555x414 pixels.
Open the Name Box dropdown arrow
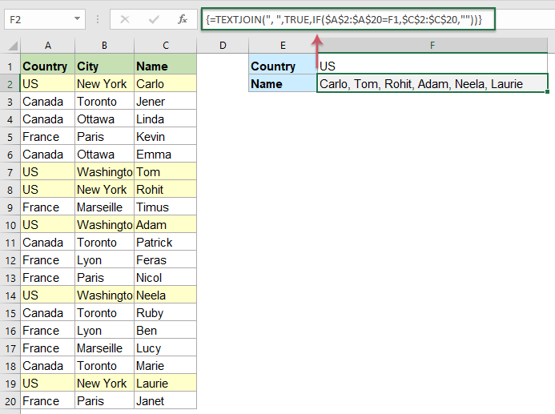point(77,18)
